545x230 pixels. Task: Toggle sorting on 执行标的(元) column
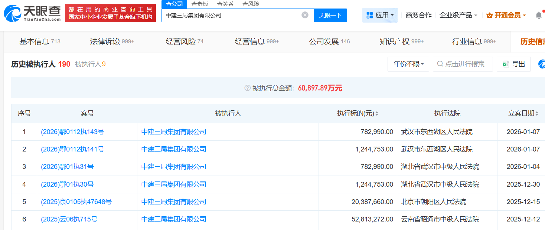tap(377, 114)
